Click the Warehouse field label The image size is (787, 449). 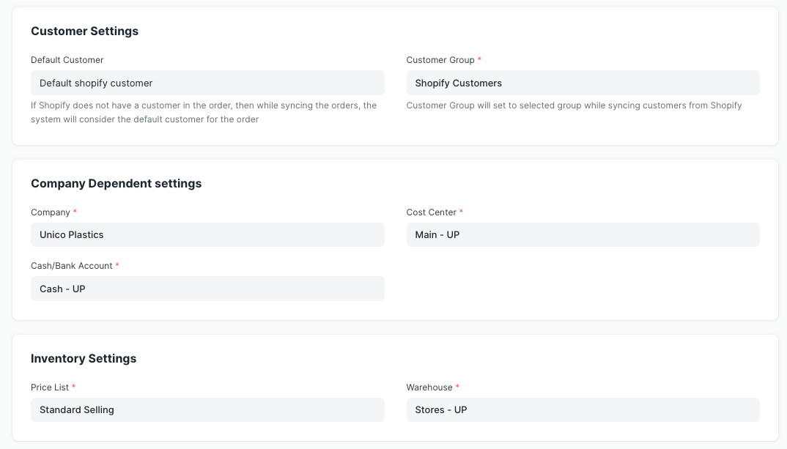428,387
